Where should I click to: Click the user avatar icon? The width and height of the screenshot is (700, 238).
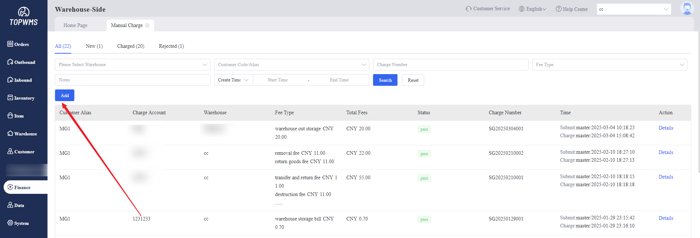687,8
